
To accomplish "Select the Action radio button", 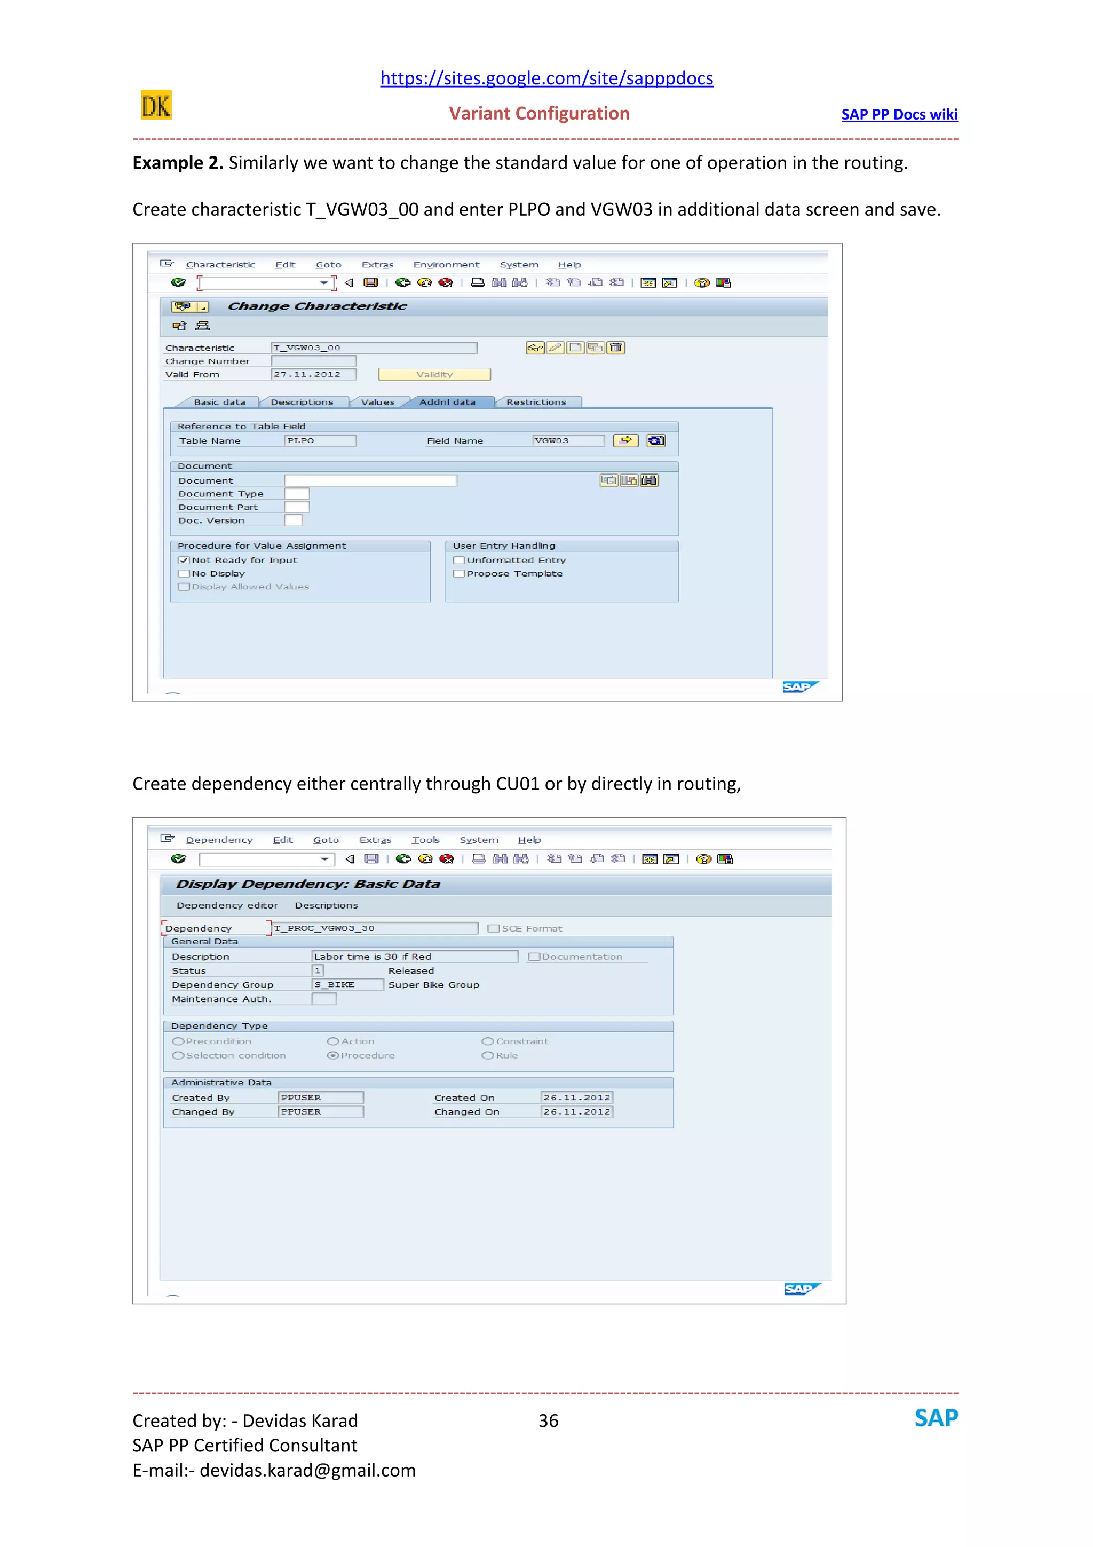I will (332, 1041).
